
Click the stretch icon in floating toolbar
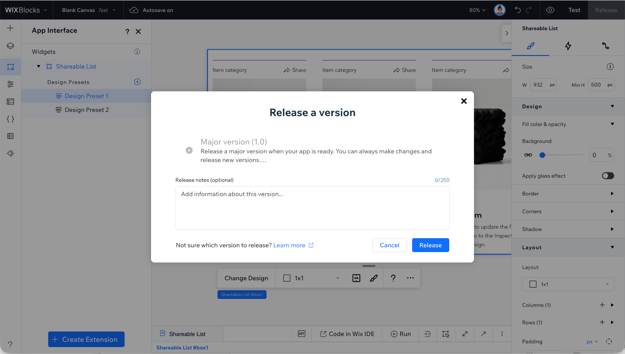pos(356,278)
